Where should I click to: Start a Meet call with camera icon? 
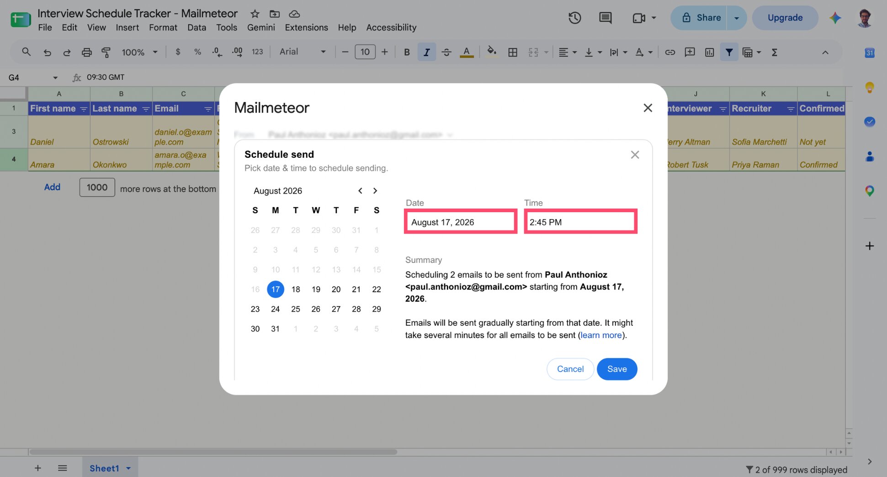click(639, 18)
